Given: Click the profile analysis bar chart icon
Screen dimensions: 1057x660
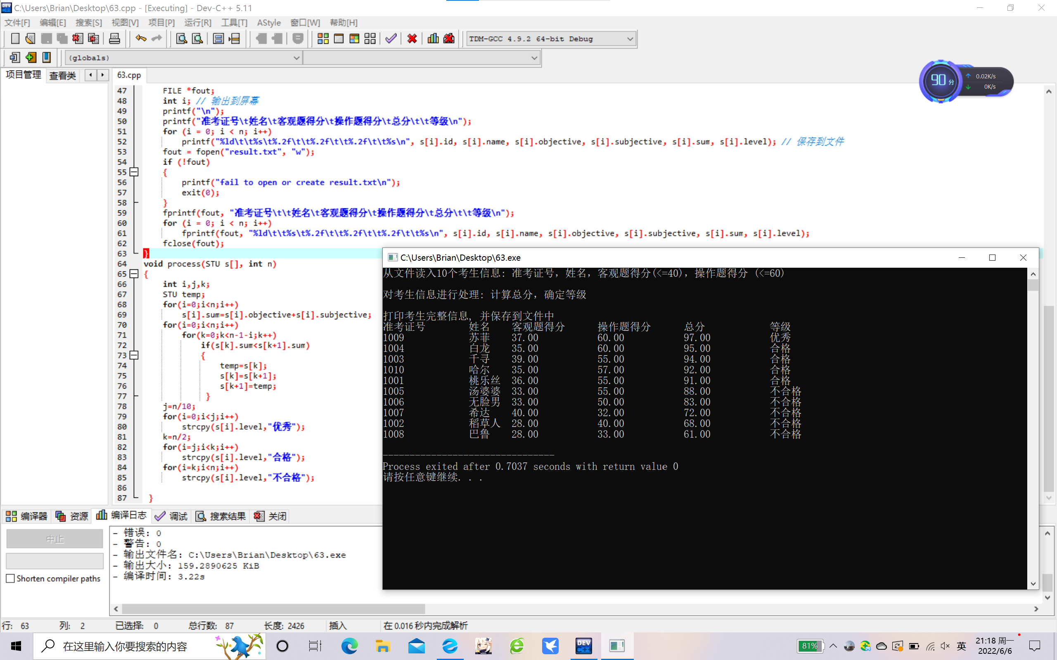Looking at the screenshot, I should [433, 39].
